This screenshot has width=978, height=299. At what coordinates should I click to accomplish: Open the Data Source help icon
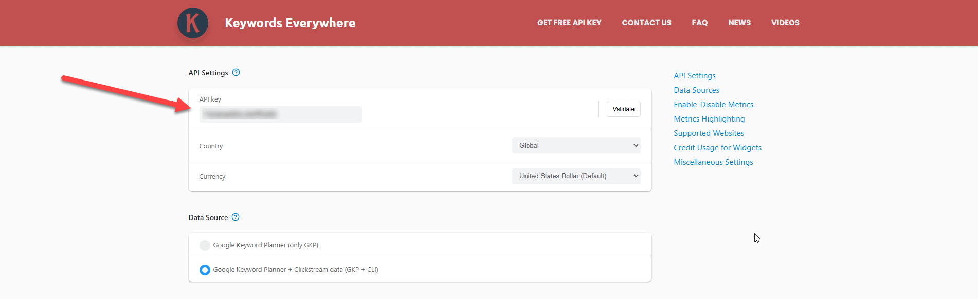(236, 217)
